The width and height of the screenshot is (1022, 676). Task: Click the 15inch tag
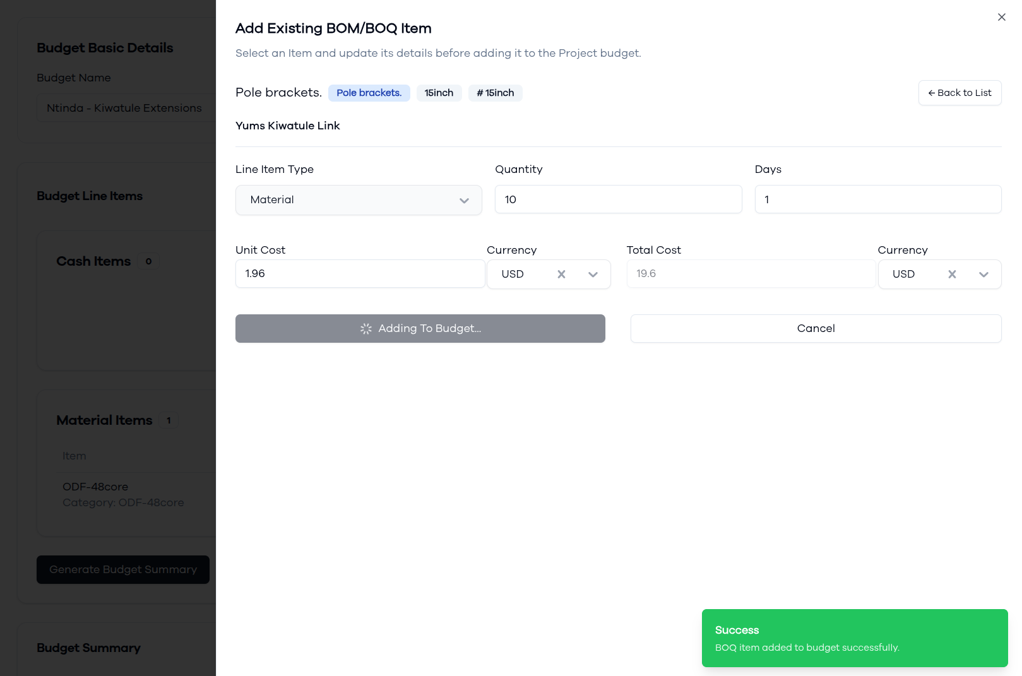click(439, 93)
